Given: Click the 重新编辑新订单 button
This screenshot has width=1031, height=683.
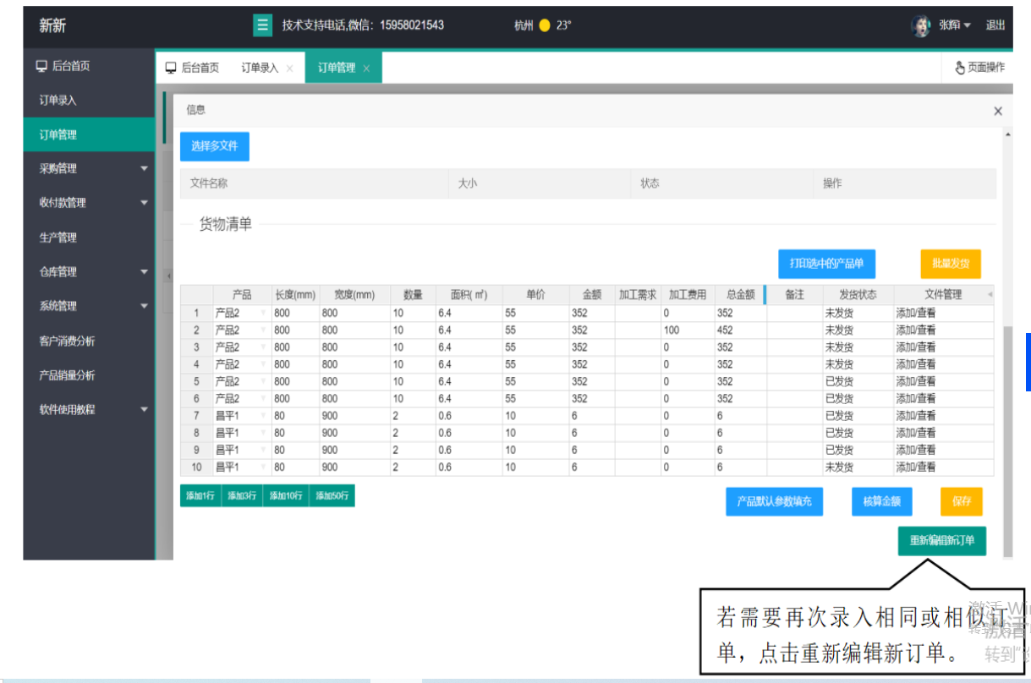Looking at the screenshot, I should (x=942, y=540).
